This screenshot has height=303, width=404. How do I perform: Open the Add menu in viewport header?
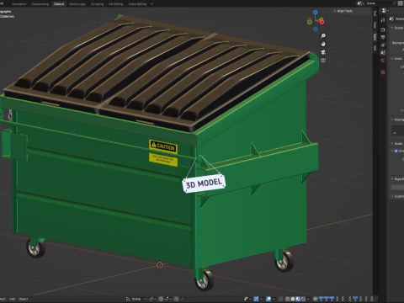[13, 299]
